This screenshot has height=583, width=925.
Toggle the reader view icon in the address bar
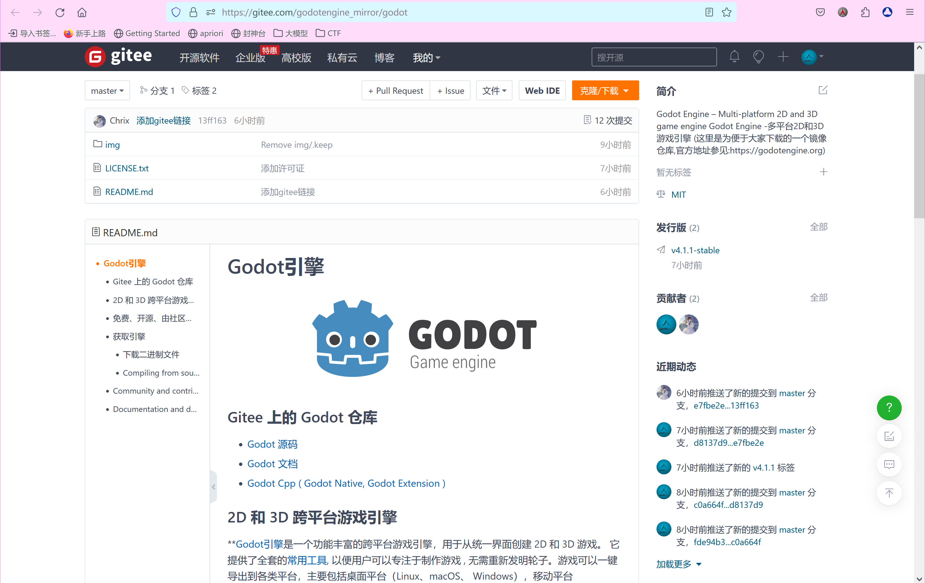click(x=709, y=12)
